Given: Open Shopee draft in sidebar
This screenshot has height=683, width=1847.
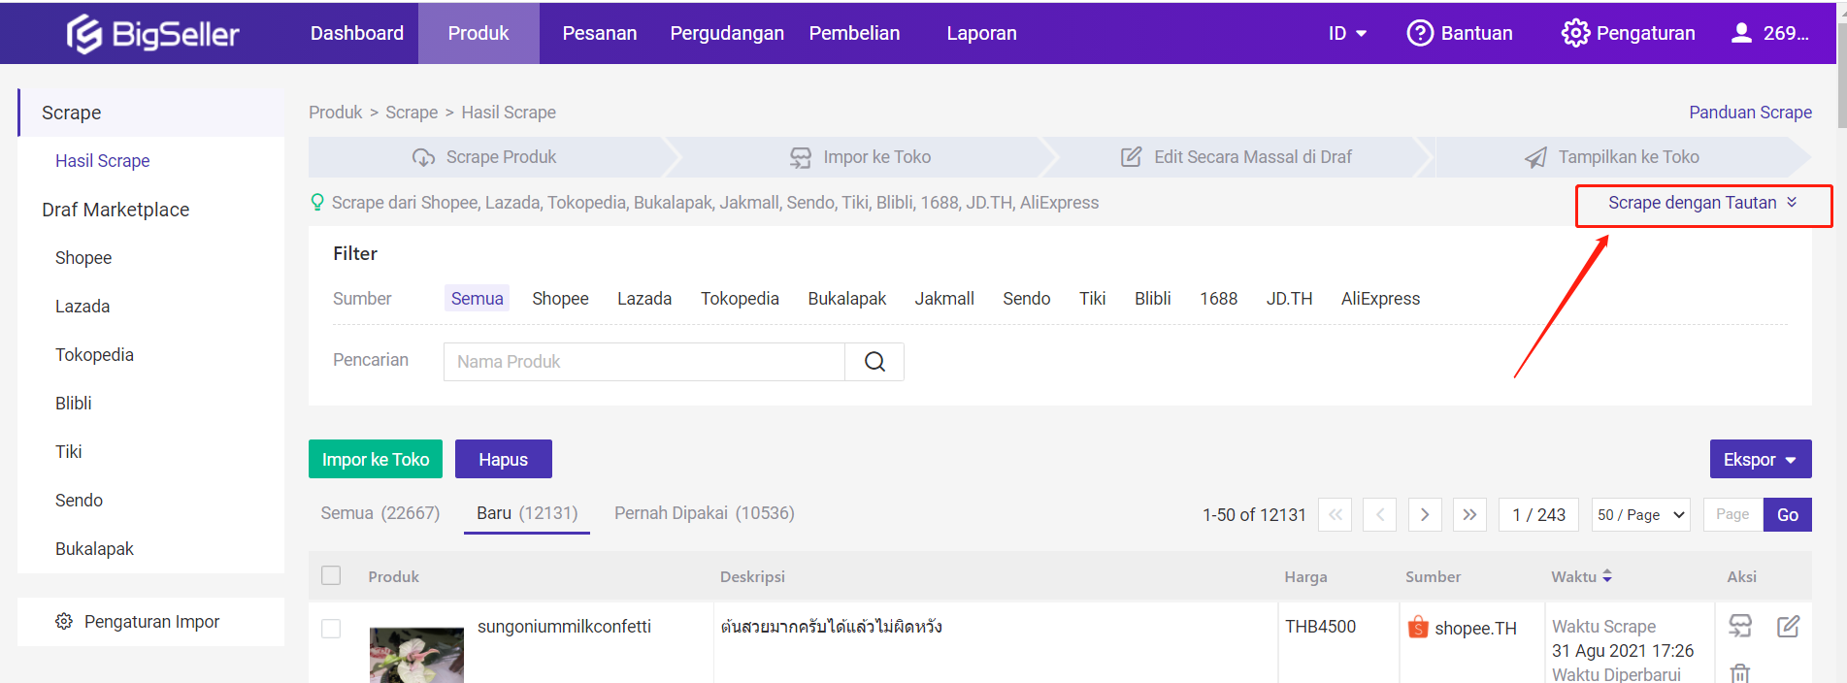Looking at the screenshot, I should (x=83, y=258).
